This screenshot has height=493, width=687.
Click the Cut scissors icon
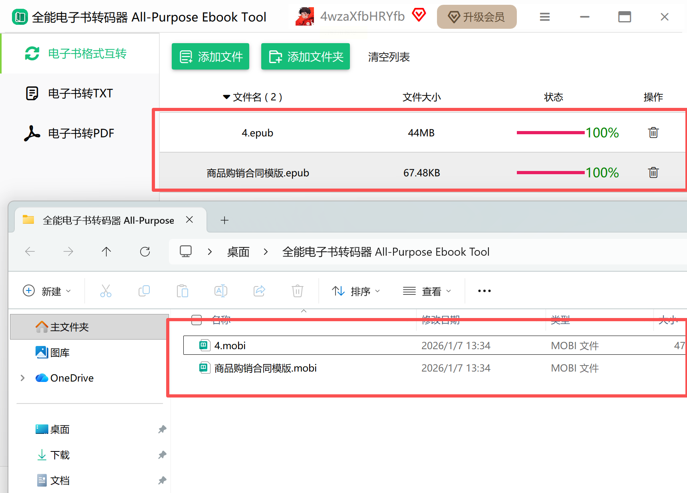tap(106, 291)
